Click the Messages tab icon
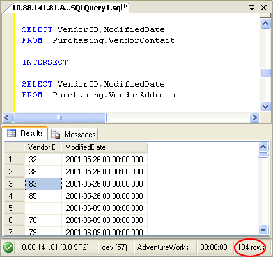The width and height of the screenshot is (273, 257). (x=56, y=134)
